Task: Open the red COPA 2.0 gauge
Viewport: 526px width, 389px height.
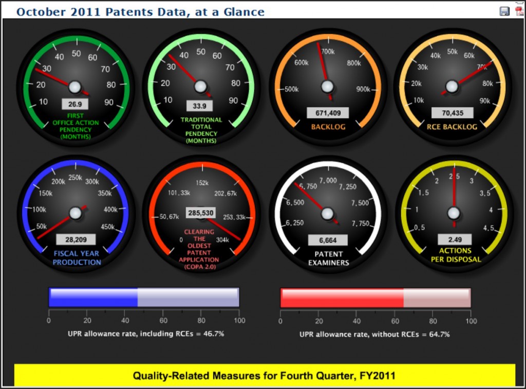Action: [x=200, y=212]
